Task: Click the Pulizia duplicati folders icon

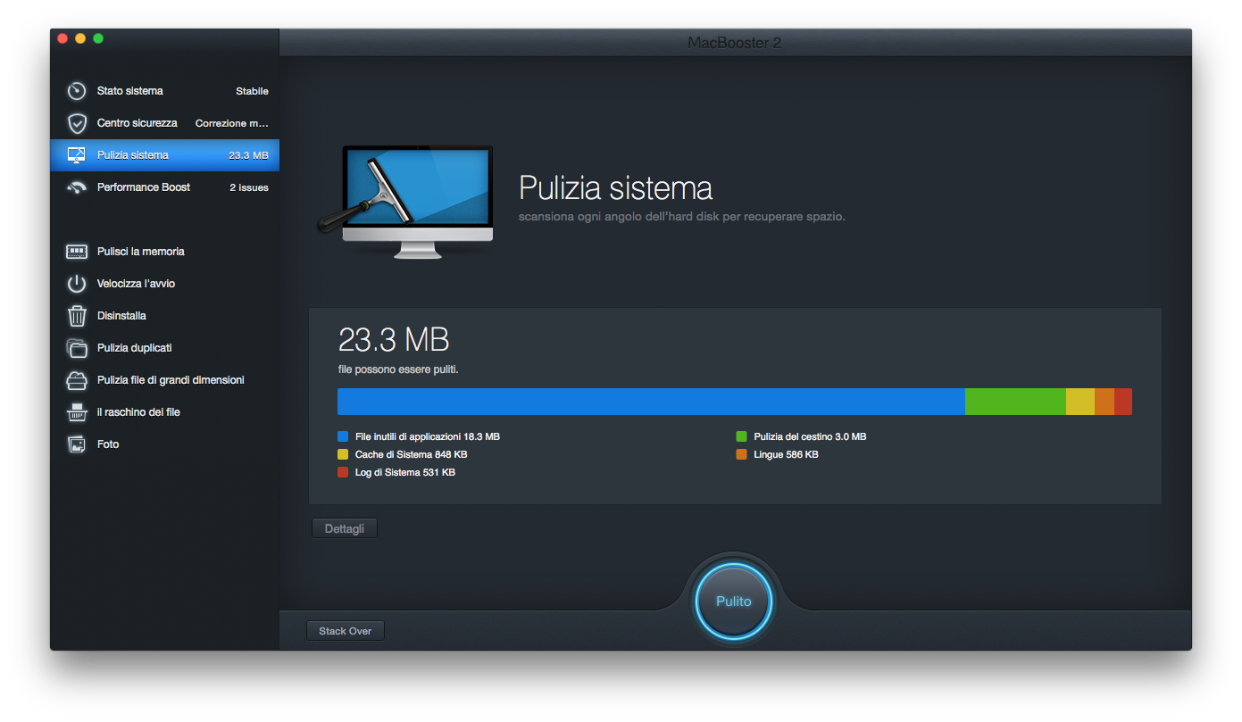Action: coord(77,348)
